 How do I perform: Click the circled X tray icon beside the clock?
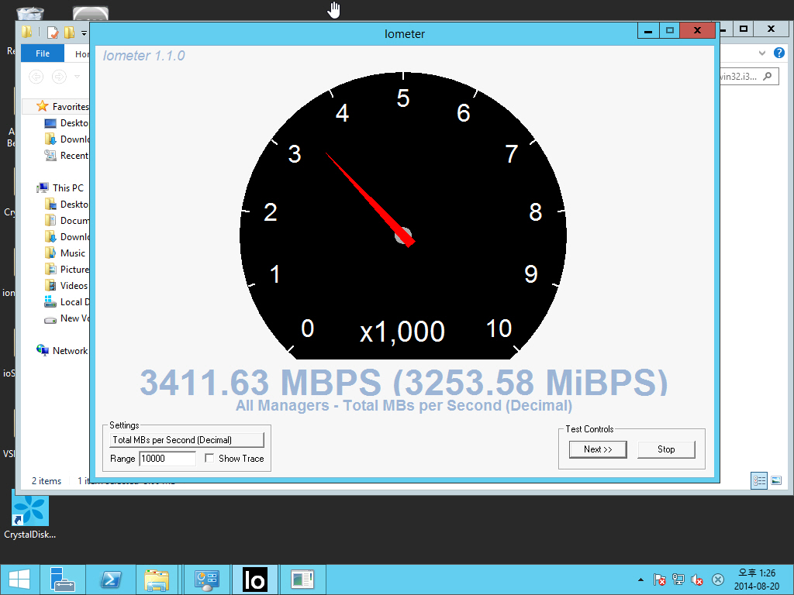pos(717,580)
